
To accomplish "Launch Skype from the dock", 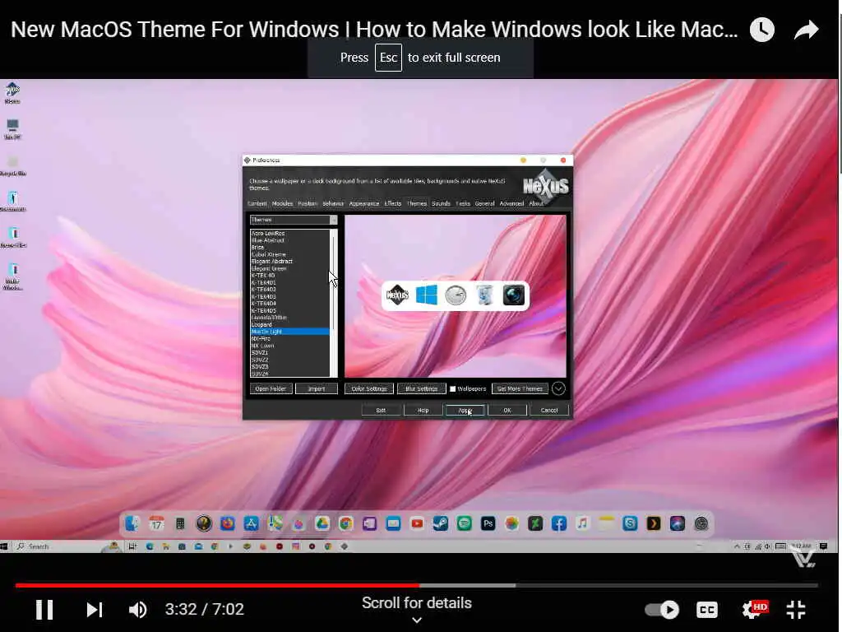I will (x=630, y=523).
